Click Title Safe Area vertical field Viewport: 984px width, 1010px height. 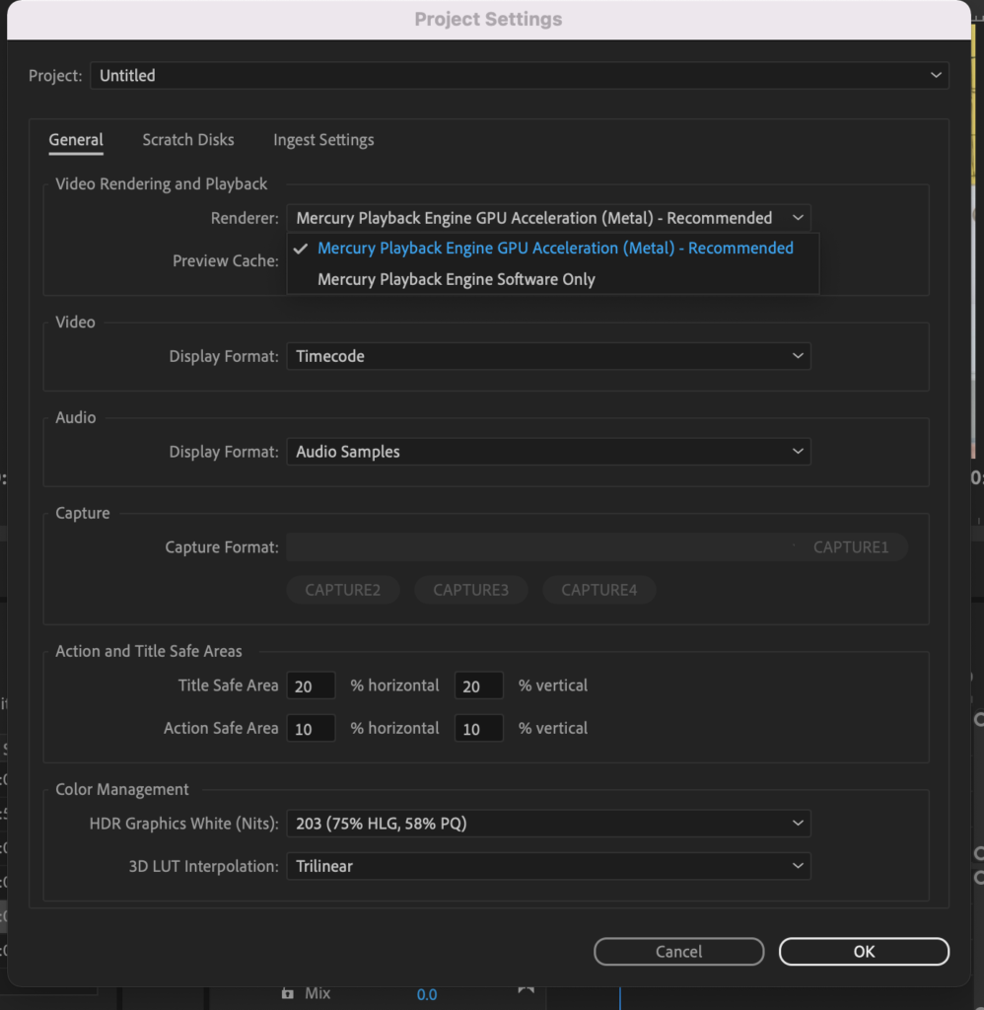tap(478, 685)
